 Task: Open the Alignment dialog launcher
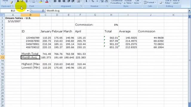point(81,6)
